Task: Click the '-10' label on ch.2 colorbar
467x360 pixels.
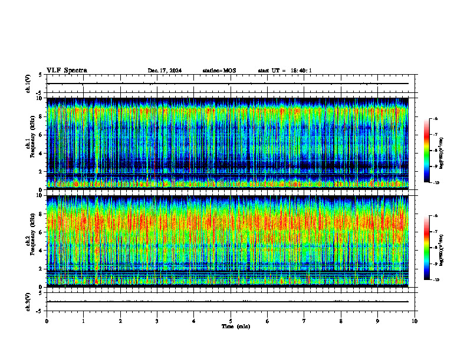Action: pos(436,280)
